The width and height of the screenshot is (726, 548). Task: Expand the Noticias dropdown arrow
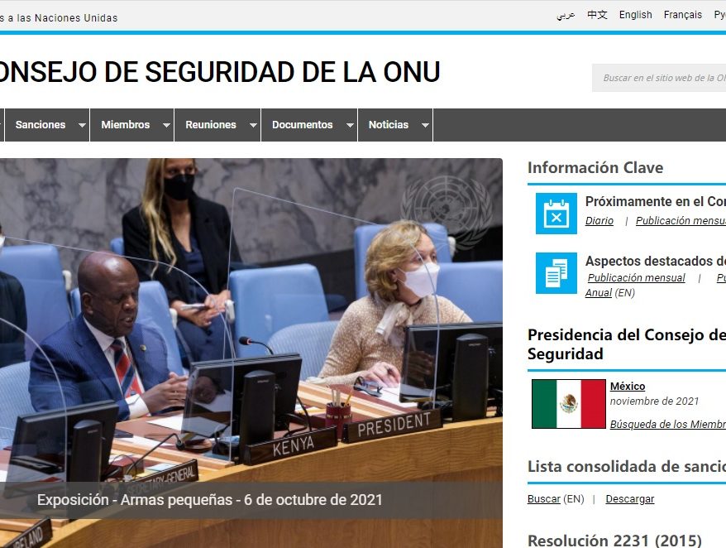pyautogui.click(x=425, y=125)
